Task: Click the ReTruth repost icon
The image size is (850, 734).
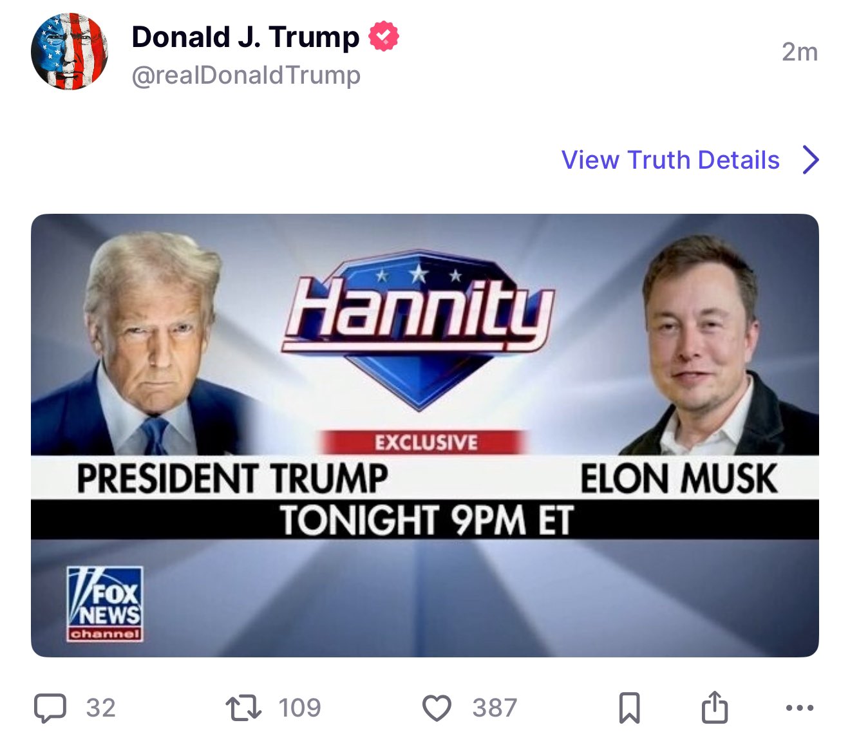Action: click(243, 707)
